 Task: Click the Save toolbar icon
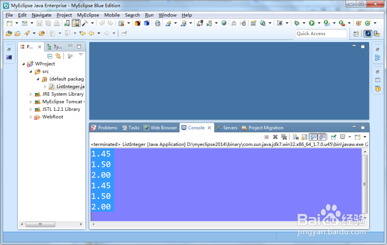[39, 23]
